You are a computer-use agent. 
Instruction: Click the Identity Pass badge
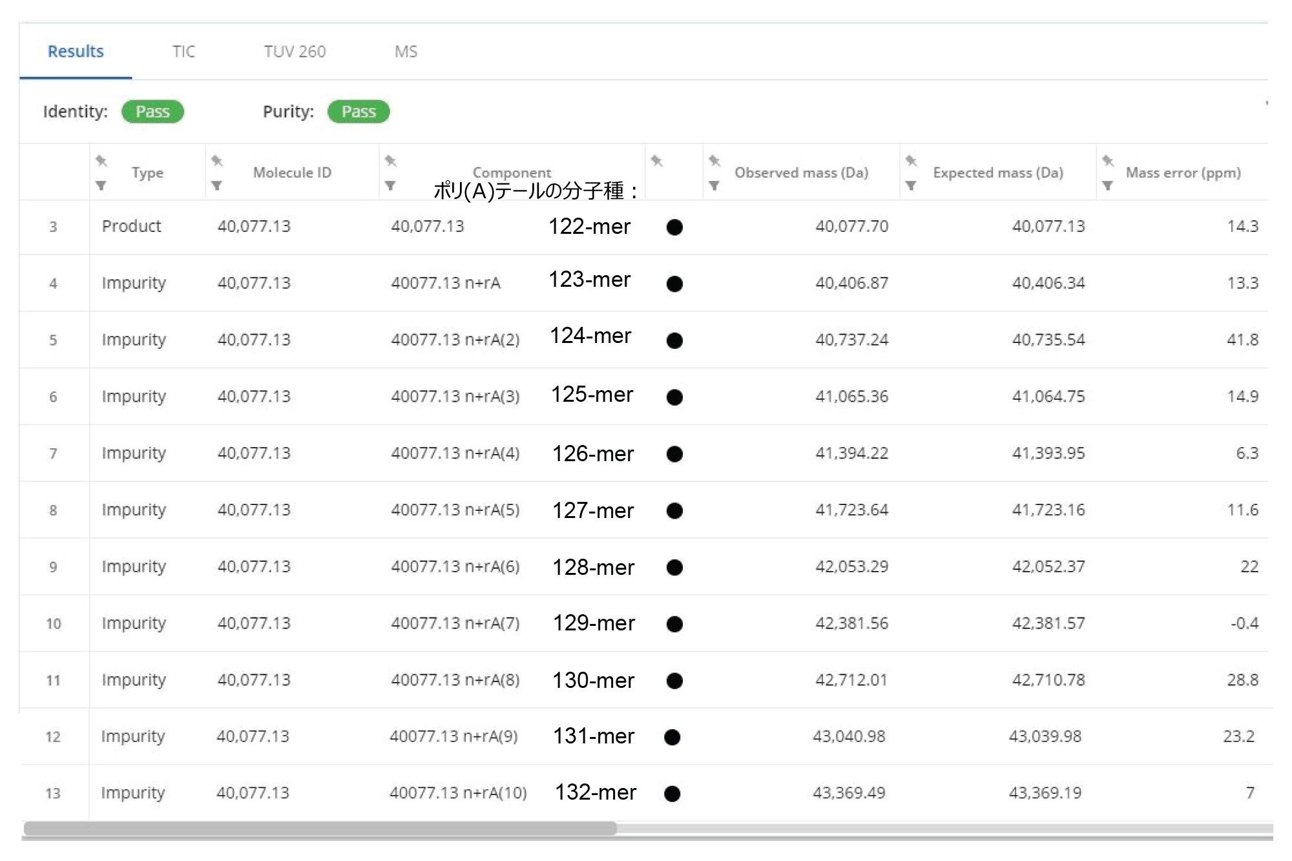pyautogui.click(x=152, y=112)
